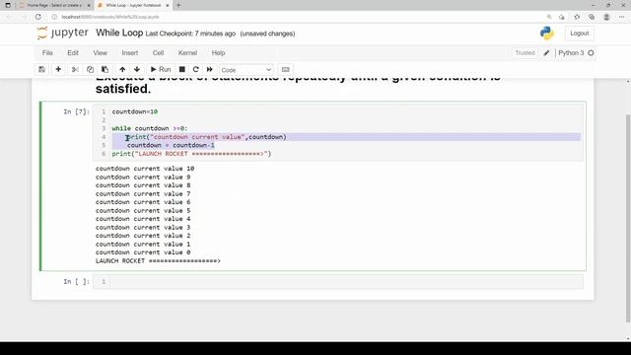Copy selected cells icon
The height and width of the screenshot is (355, 631).
click(x=90, y=70)
